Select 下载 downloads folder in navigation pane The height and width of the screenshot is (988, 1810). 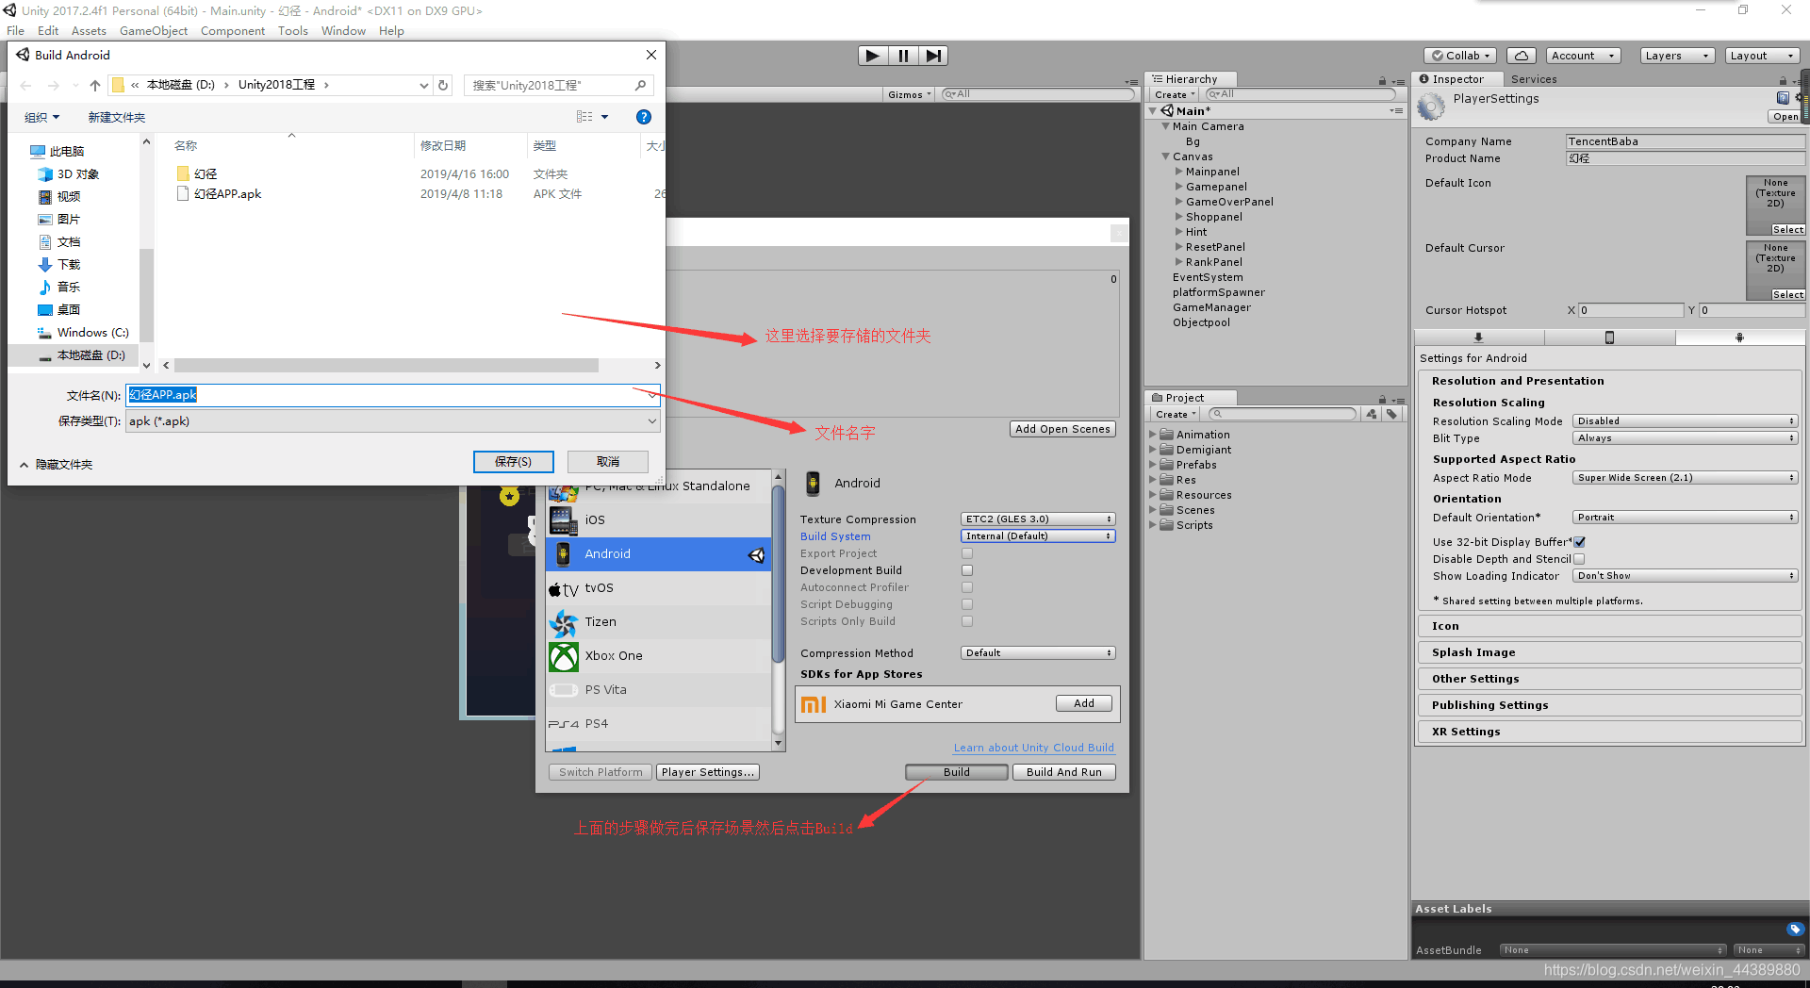(59, 265)
